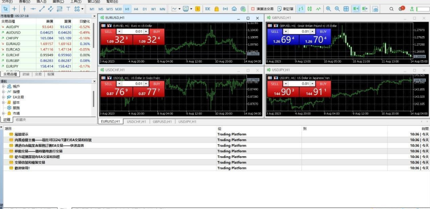
Task: Switch to the USDCHF,H1 chart tab
Action: (137, 122)
